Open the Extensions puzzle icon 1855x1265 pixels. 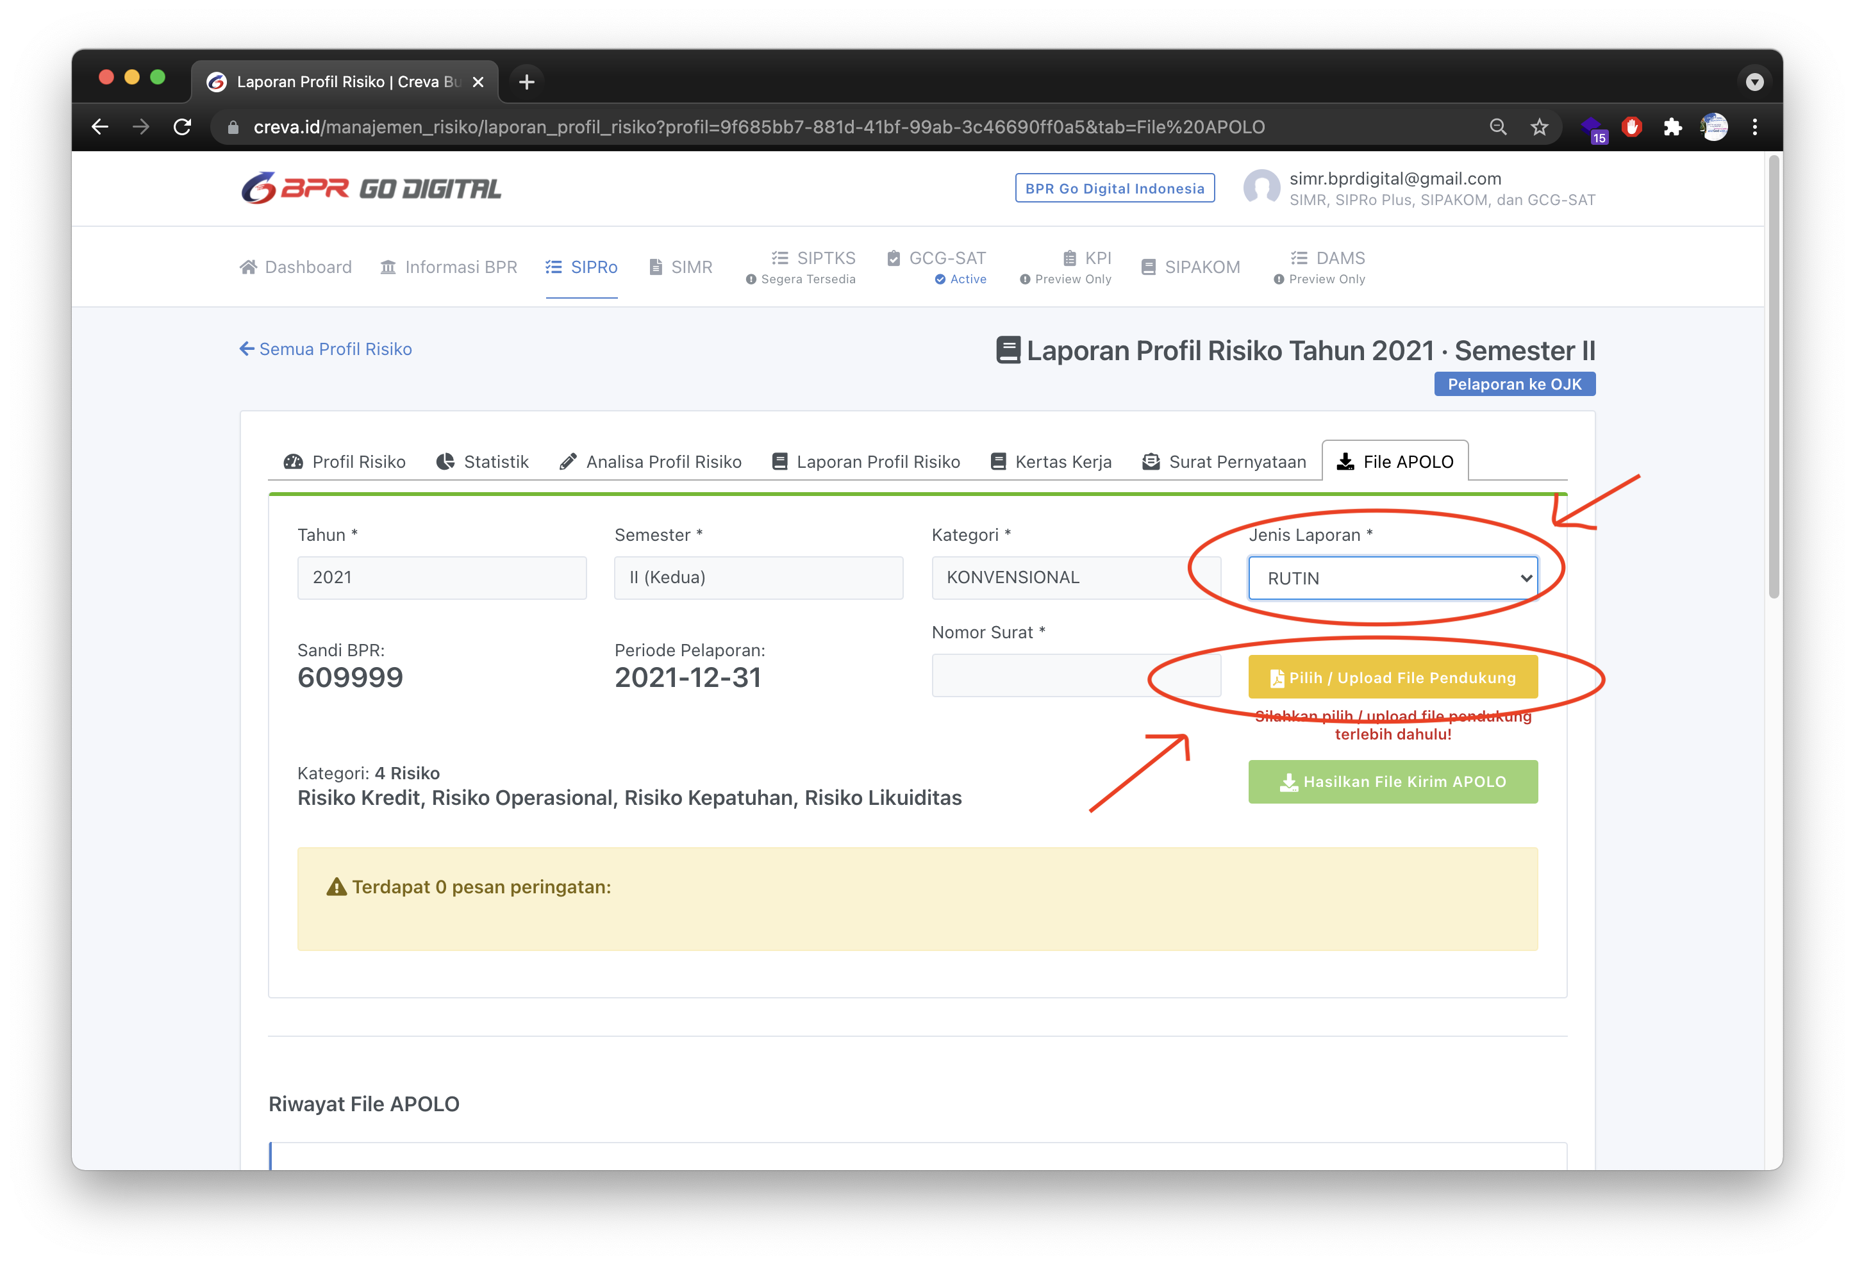pyautogui.click(x=1672, y=127)
